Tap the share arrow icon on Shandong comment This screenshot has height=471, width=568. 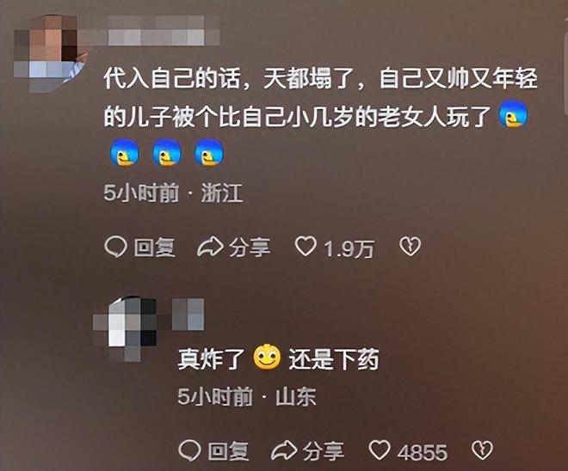[x=284, y=450]
